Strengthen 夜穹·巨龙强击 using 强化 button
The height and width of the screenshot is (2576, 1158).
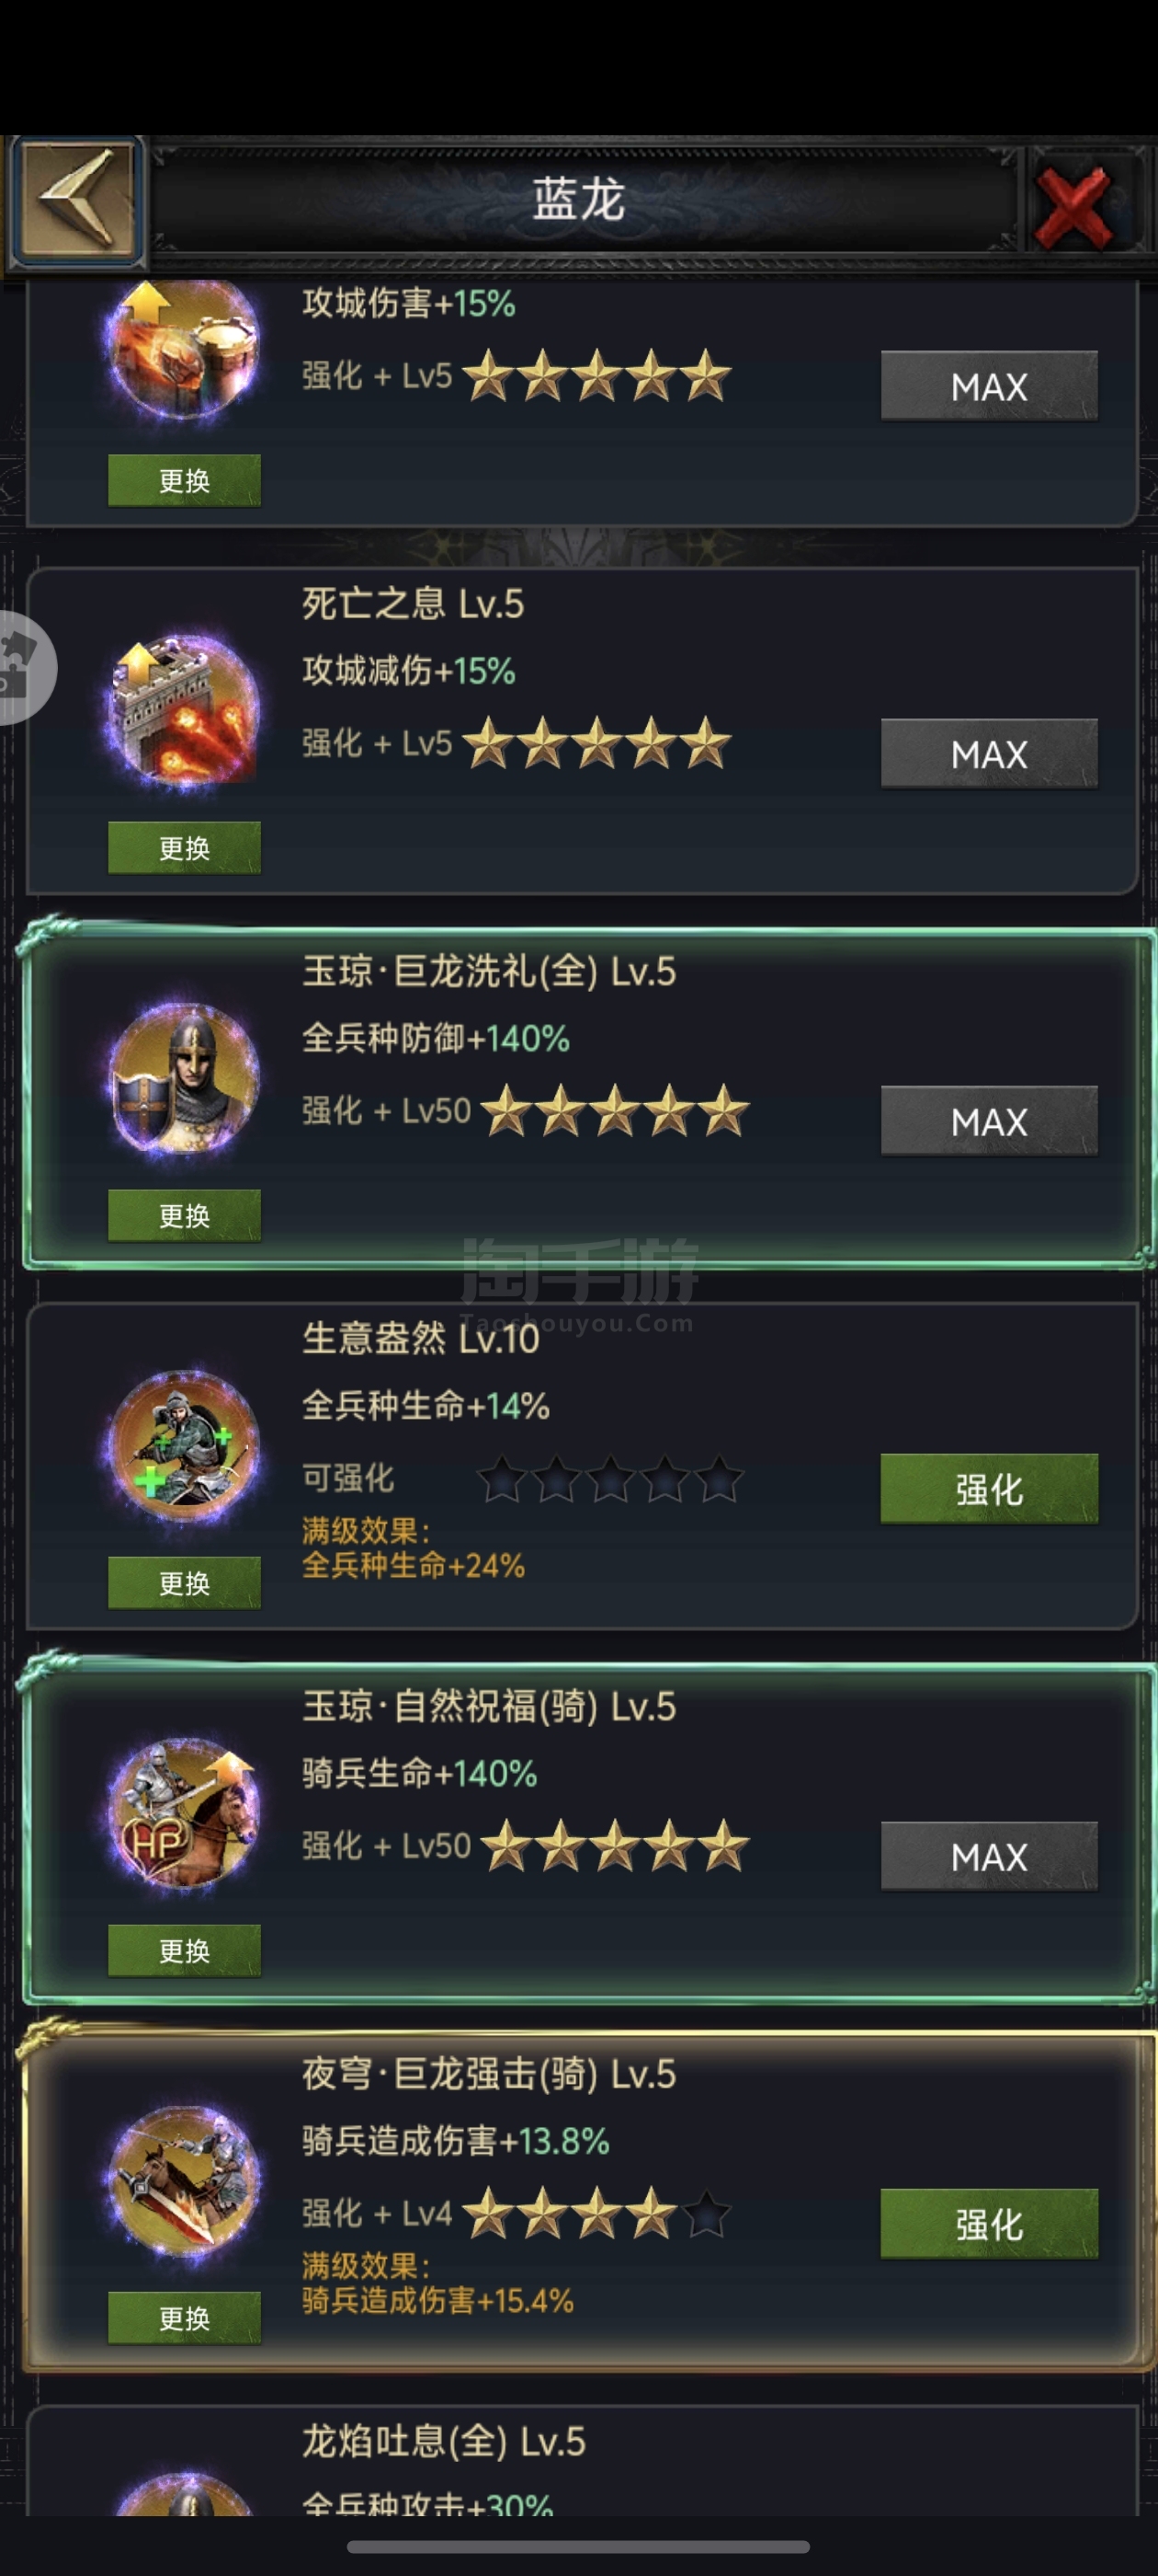(x=989, y=2224)
